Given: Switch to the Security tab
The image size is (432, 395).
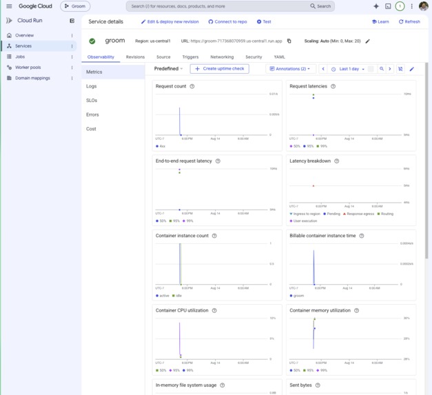Looking at the screenshot, I should pyautogui.click(x=254, y=57).
